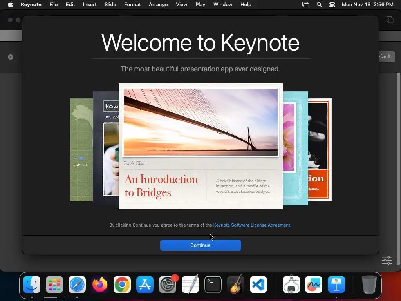401x301 pixels.
Task: Select the chalkboard theme thumbnail
Action: (106, 149)
